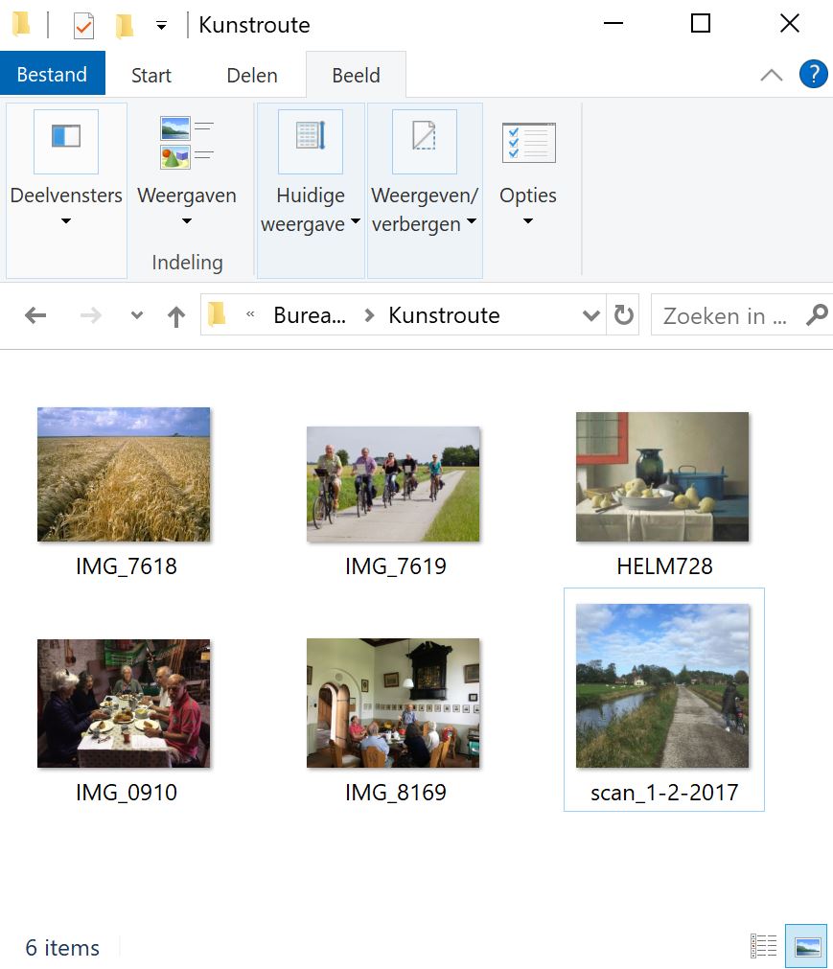The width and height of the screenshot is (833, 969).
Task: Select the IMG_0910 dinner table thumbnail
Action: point(124,704)
